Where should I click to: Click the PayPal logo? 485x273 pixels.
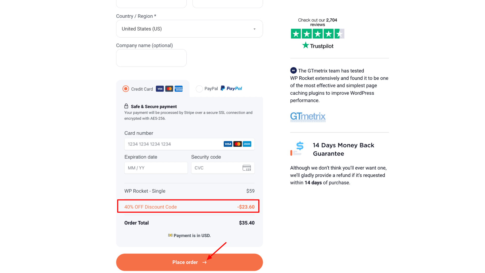tap(231, 88)
